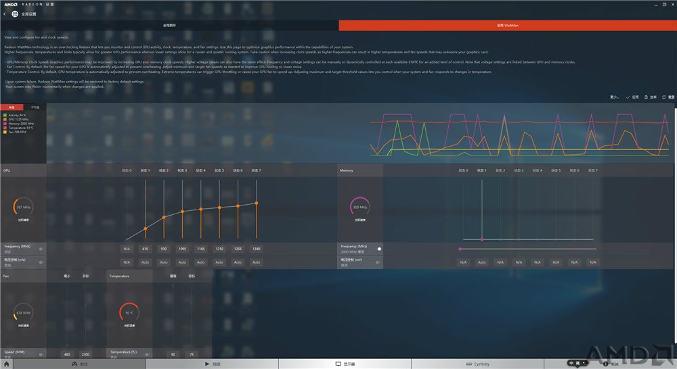This screenshot has height=369, width=677.
Task: Toggle the Activity 94 % green checkbox
Action: 5,115
